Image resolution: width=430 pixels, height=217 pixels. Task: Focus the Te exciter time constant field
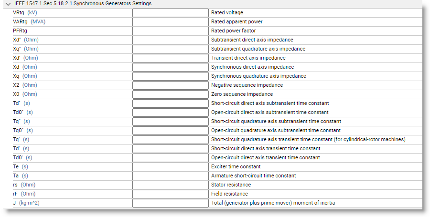tap(170, 166)
